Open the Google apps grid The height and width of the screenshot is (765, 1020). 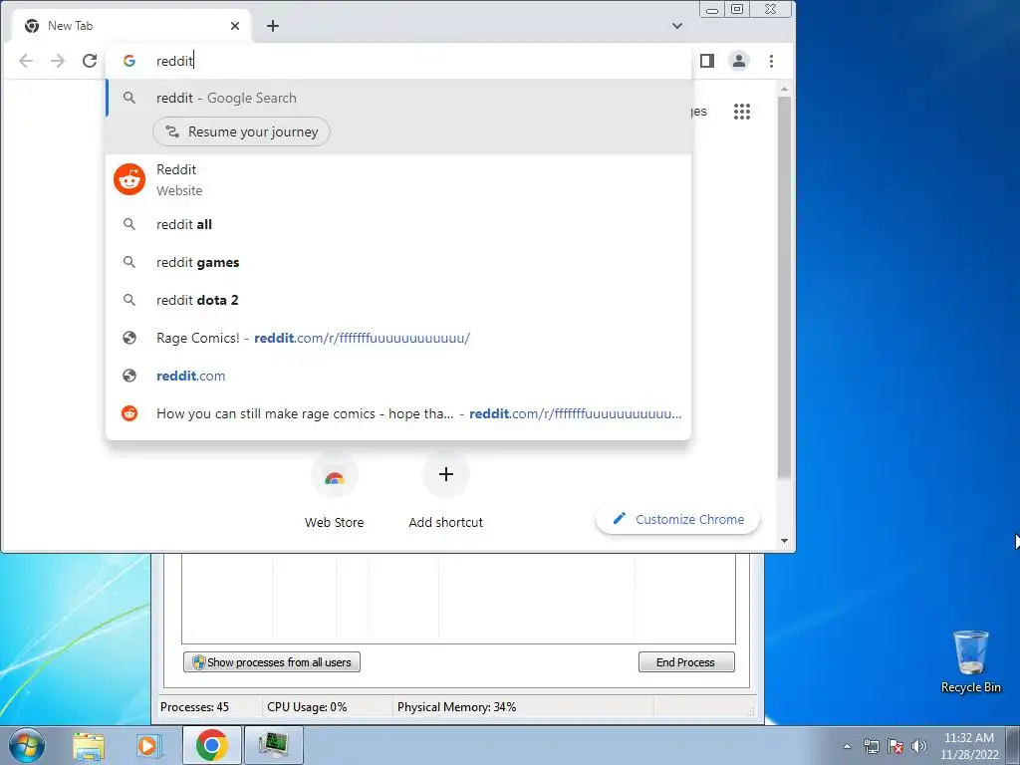[x=741, y=112]
